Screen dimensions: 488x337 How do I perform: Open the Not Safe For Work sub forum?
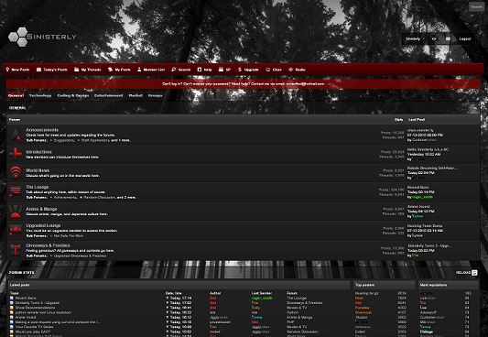pos(69,236)
